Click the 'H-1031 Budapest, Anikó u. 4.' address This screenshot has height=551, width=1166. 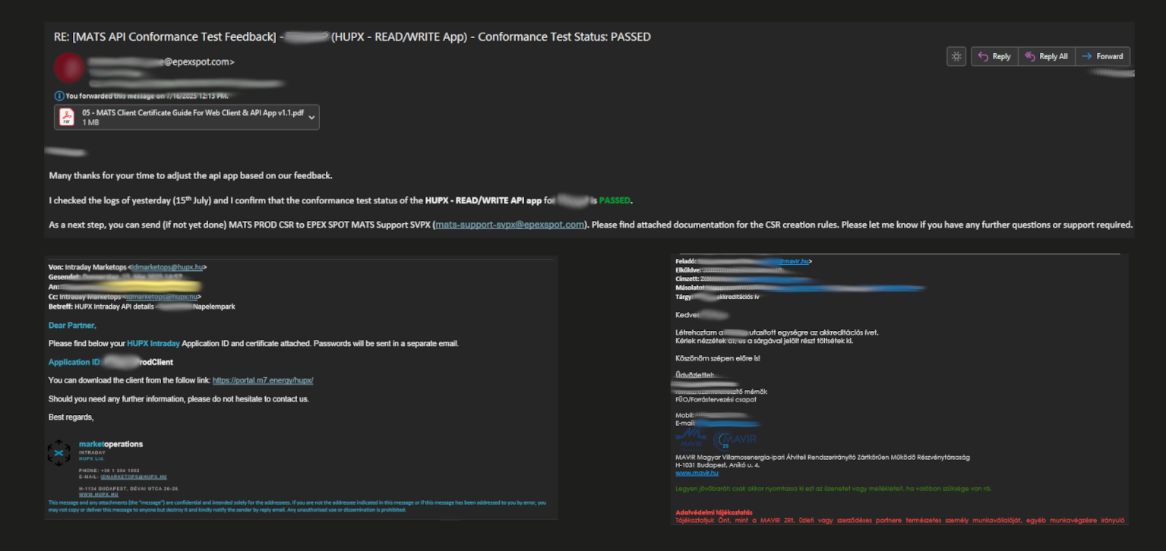[x=718, y=464]
